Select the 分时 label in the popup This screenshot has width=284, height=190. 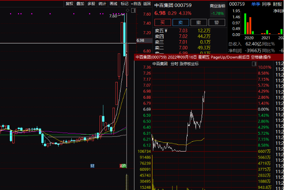coord(175,64)
